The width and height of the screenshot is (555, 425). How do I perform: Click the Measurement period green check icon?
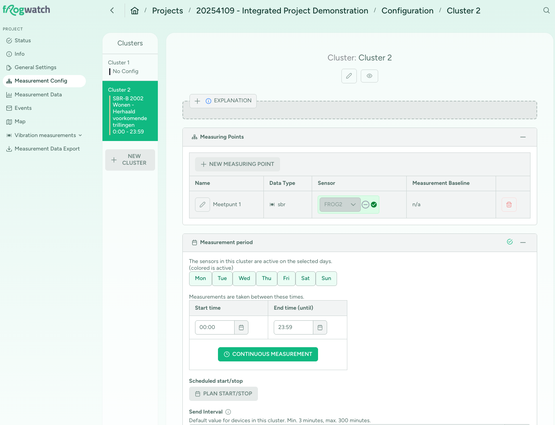(x=510, y=242)
